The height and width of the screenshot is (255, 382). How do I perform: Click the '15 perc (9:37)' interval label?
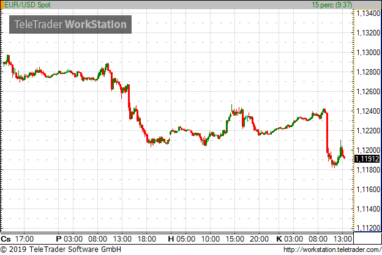click(x=332, y=5)
